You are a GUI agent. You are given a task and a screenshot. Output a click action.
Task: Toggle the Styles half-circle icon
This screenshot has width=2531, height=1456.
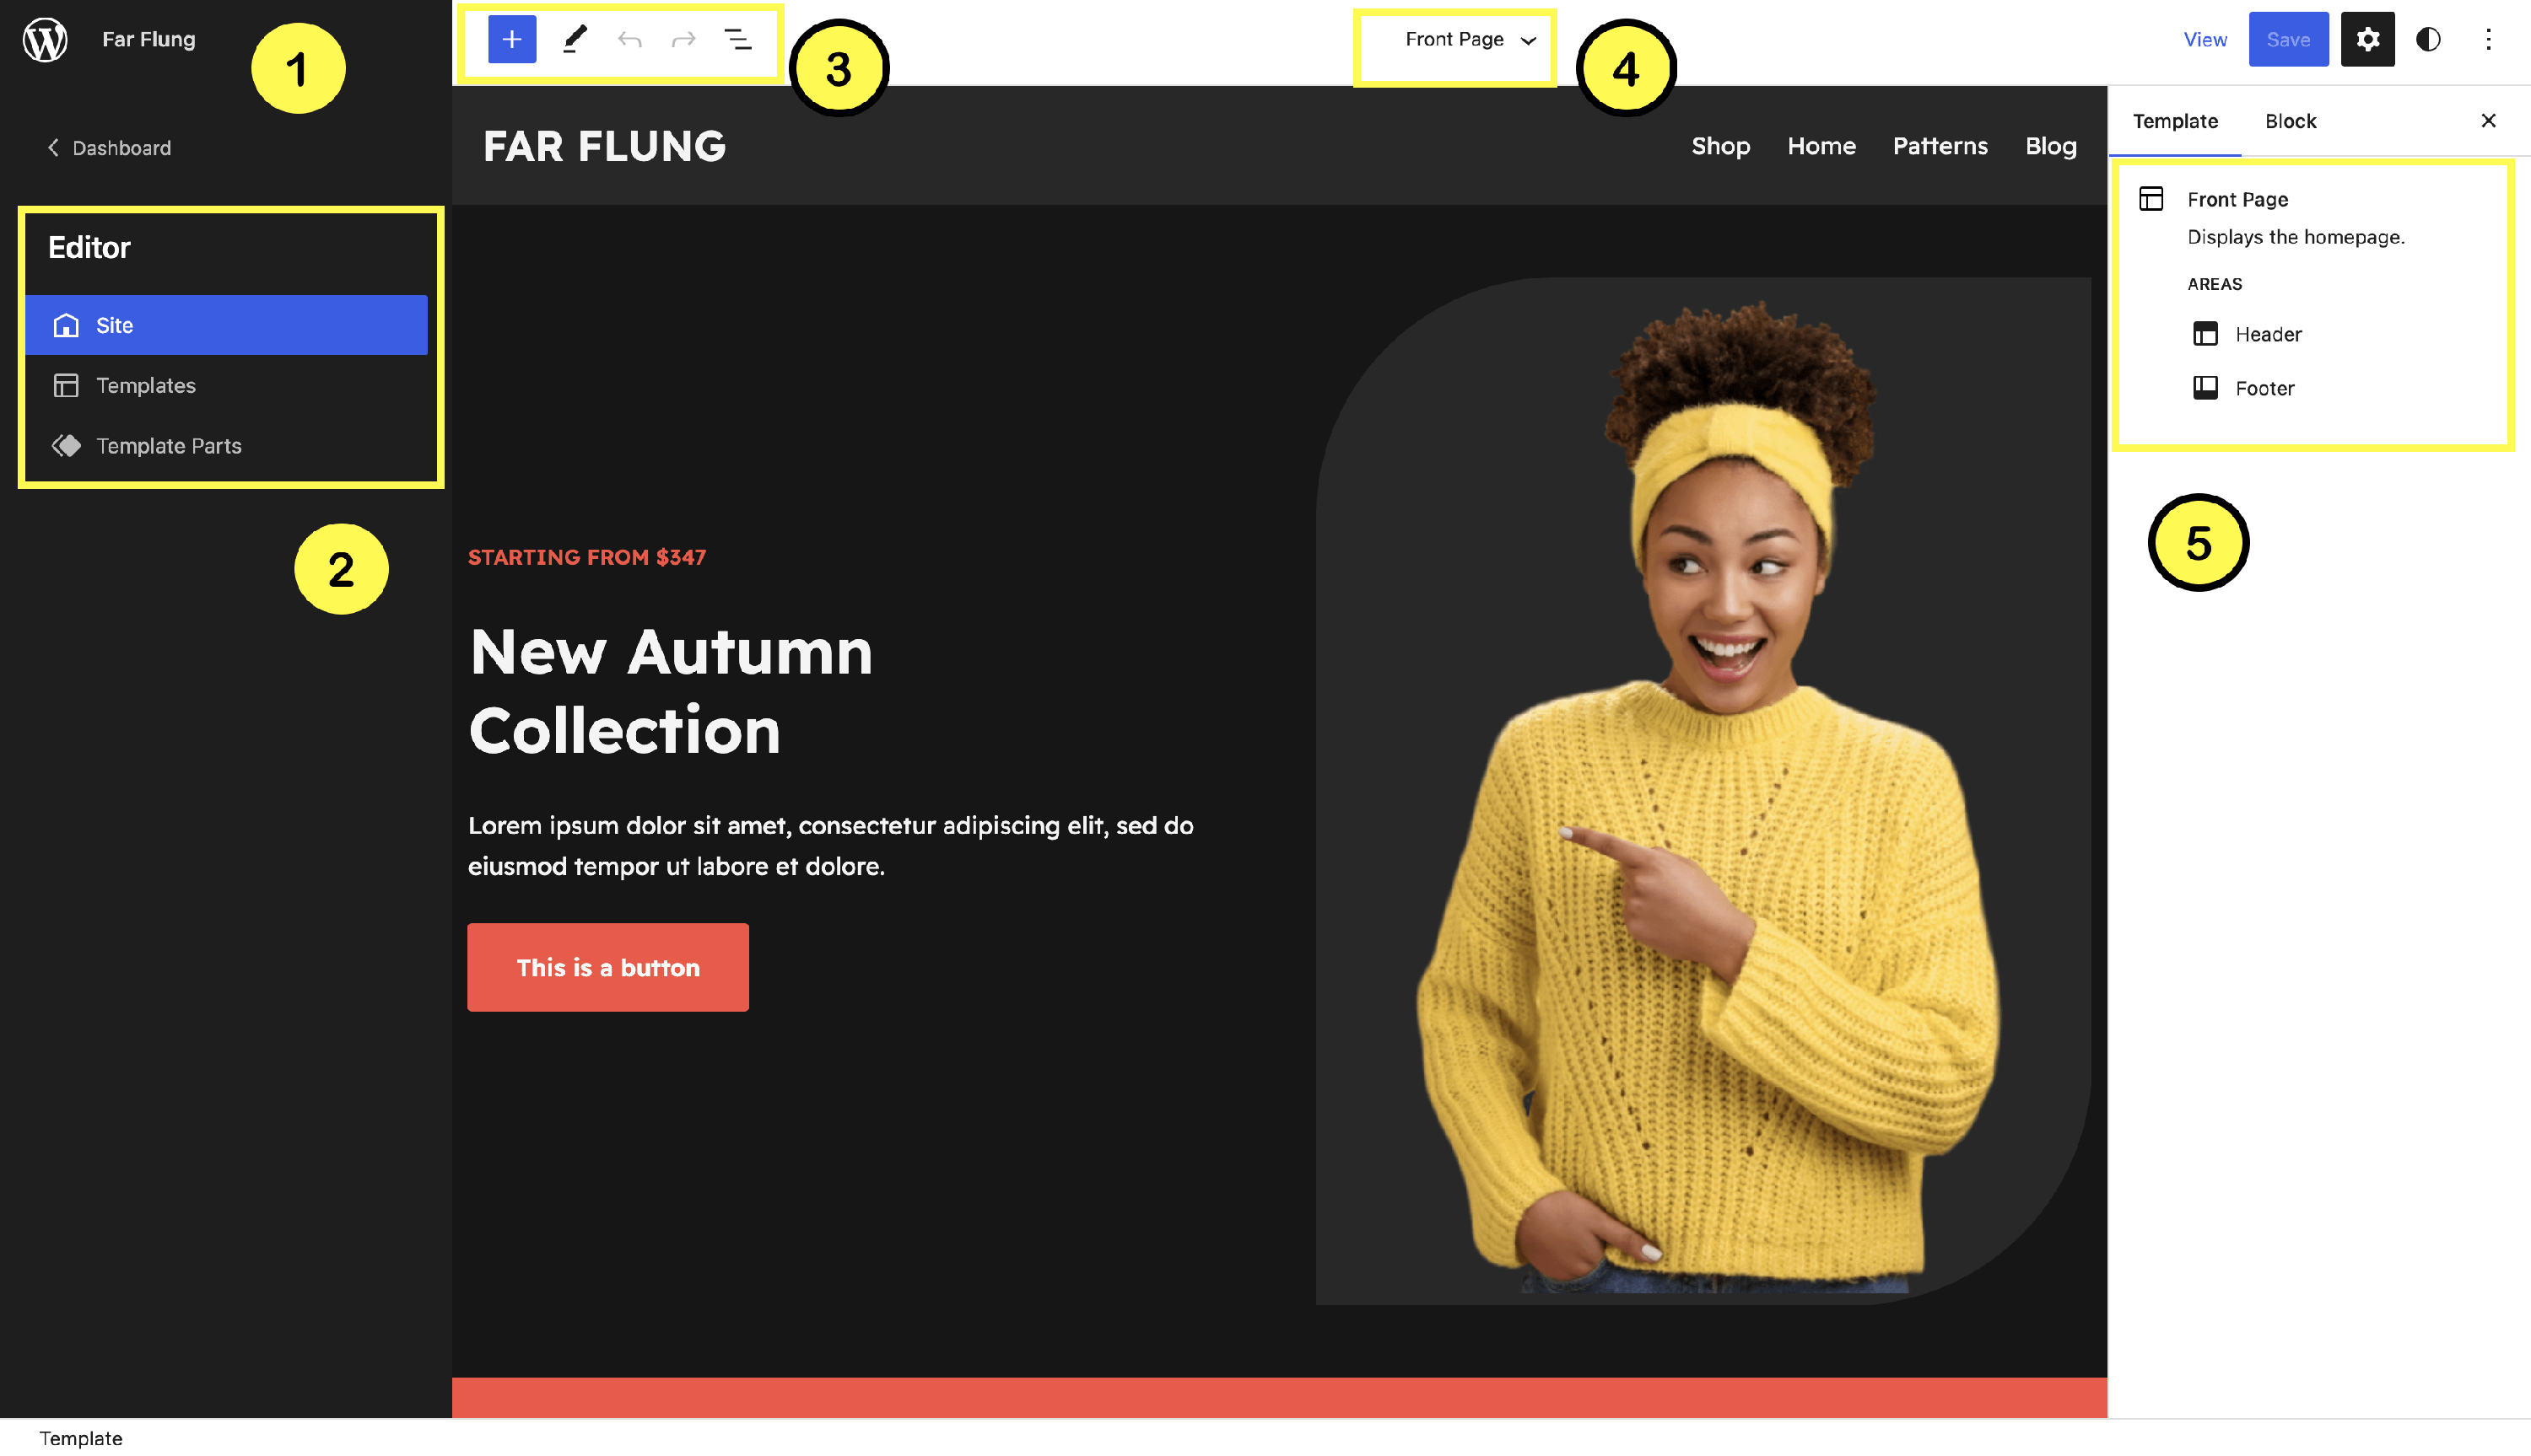point(2428,40)
